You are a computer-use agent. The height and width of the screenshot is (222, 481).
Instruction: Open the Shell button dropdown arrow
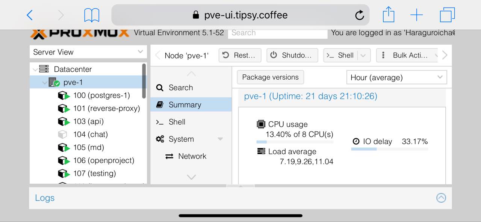363,55
